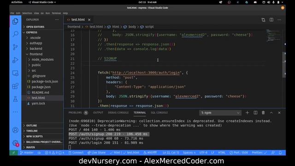
Task: Open the Extensions view
Action: [x=15, y=86]
